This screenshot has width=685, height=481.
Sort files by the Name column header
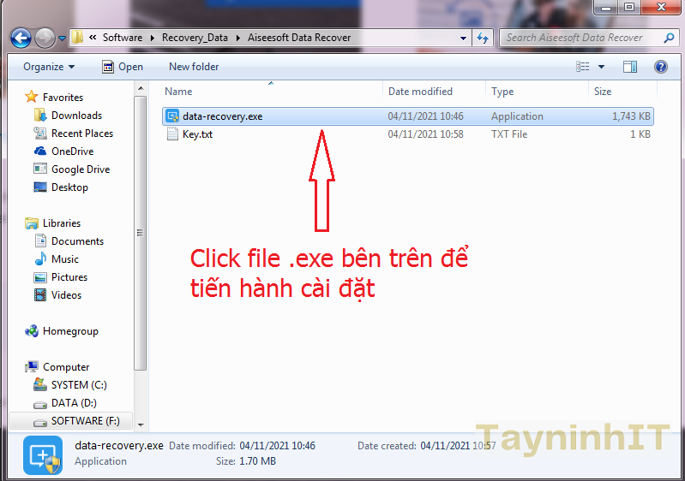[178, 92]
